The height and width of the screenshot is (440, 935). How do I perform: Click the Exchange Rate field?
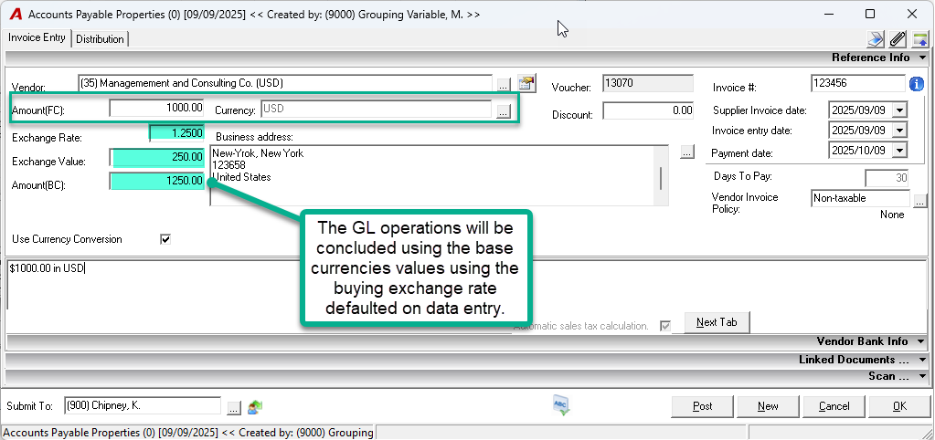click(176, 133)
